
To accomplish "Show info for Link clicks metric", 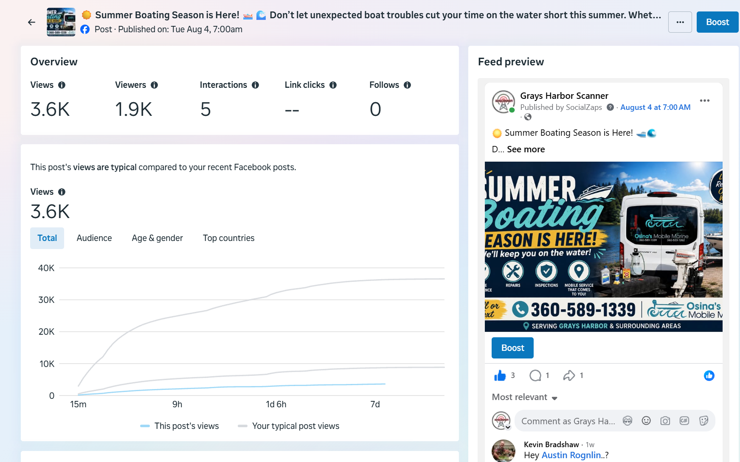I will (x=333, y=85).
